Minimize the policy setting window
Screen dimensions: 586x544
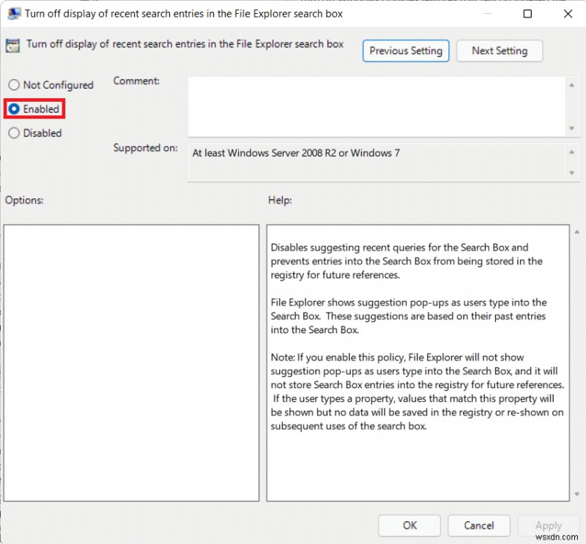coord(487,14)
